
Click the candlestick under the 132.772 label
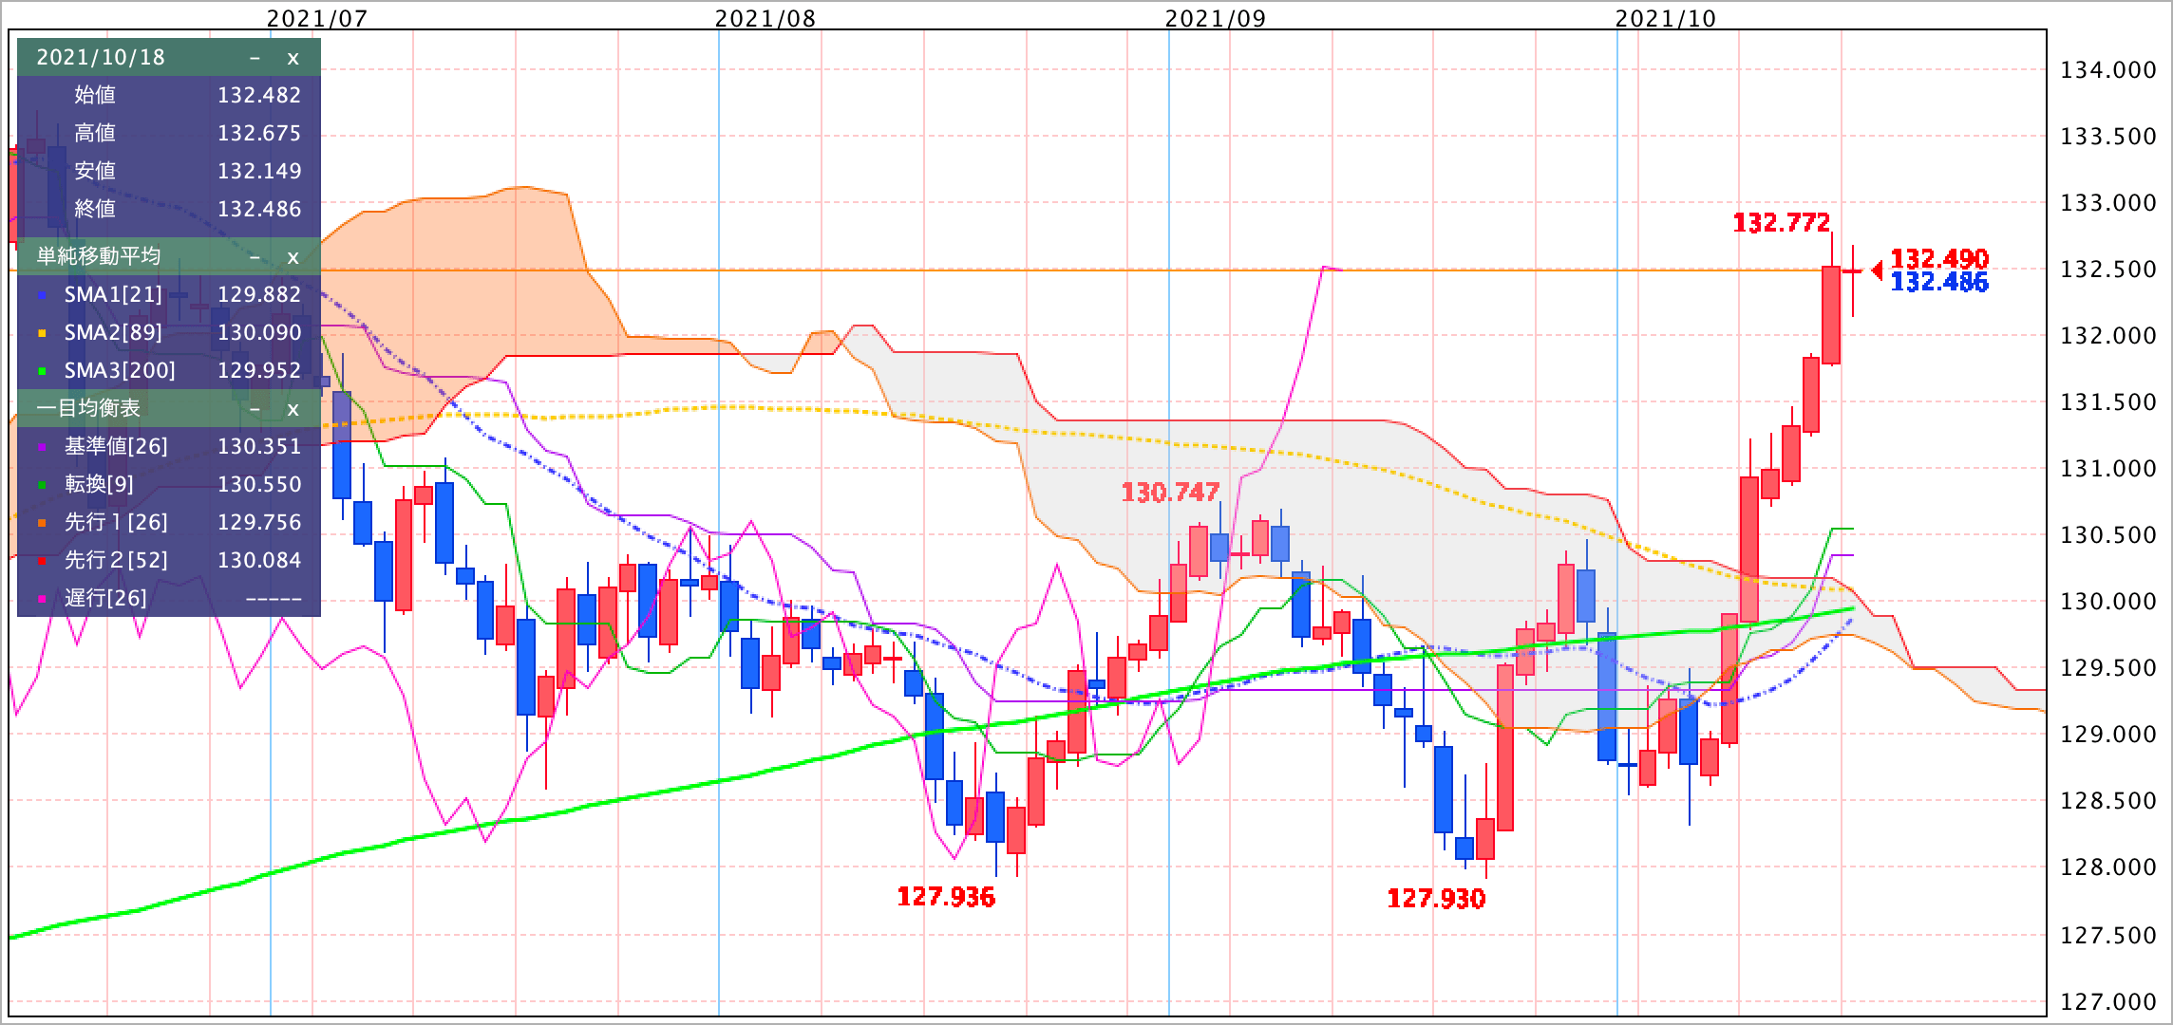[1832, 314]
